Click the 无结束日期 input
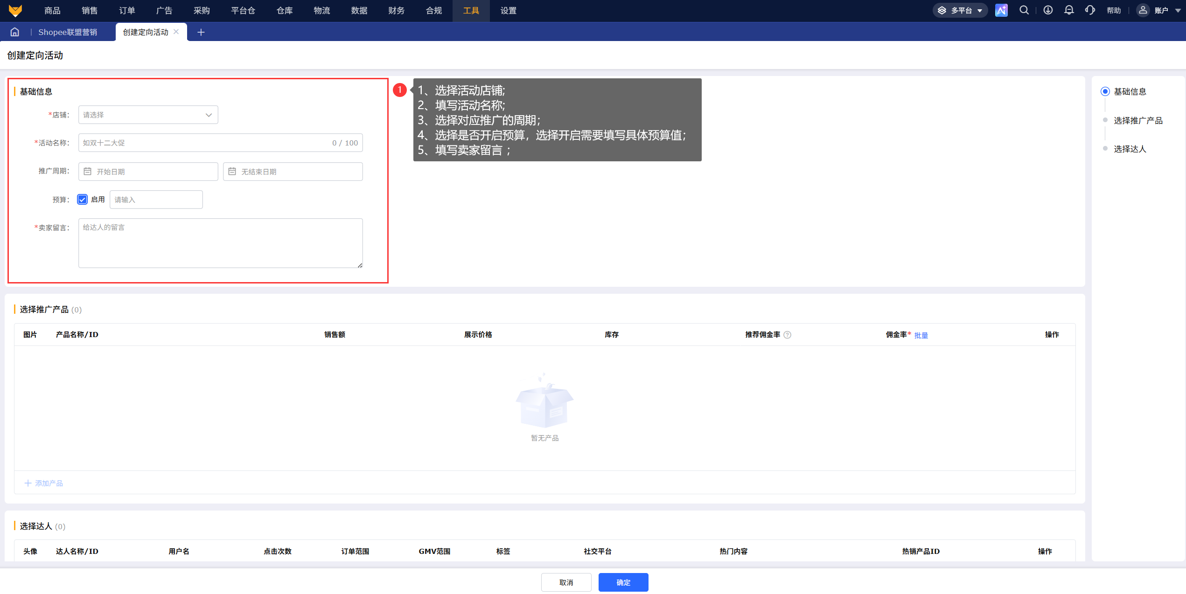Viewport: 1186px width, 594px height. (293, 172)
